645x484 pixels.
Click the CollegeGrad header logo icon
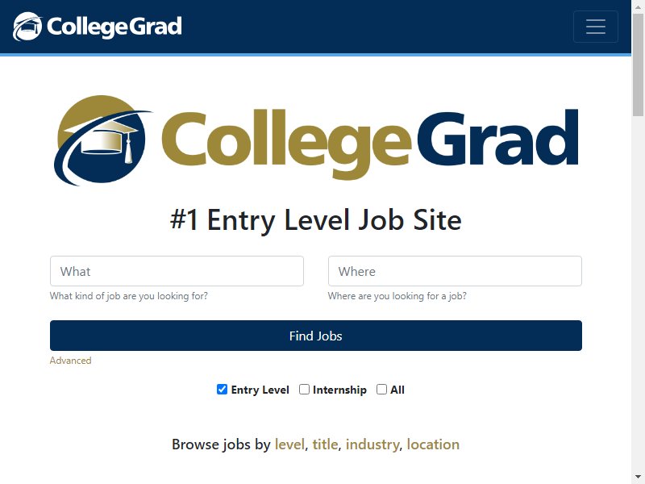point(27,27)
